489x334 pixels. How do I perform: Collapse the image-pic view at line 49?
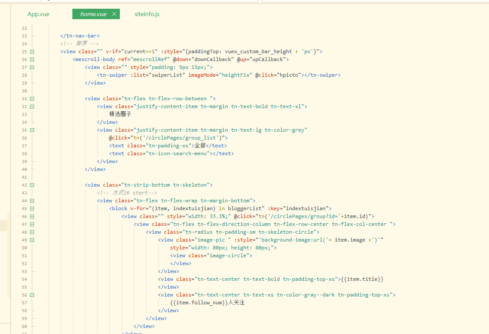click(32, 240)
